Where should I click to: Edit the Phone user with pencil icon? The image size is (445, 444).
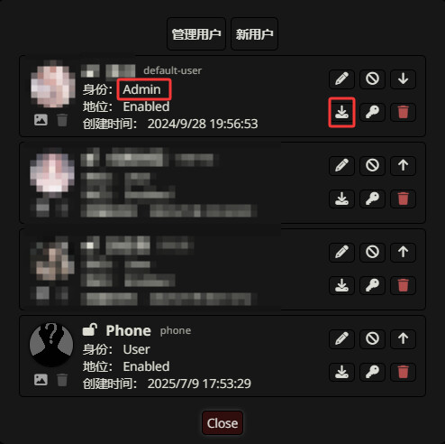pyautogui.click(x=342, y=339)
